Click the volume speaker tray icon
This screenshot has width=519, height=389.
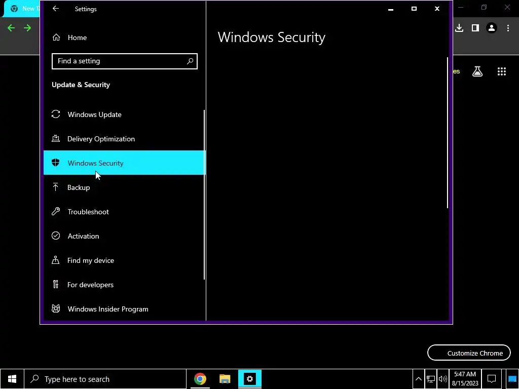pyautogui.click(x=442, y=379)
